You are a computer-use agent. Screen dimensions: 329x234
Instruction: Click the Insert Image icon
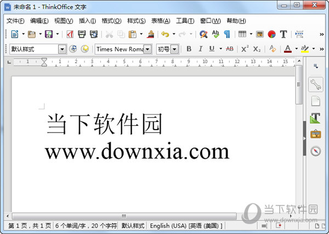coord(260,34)
